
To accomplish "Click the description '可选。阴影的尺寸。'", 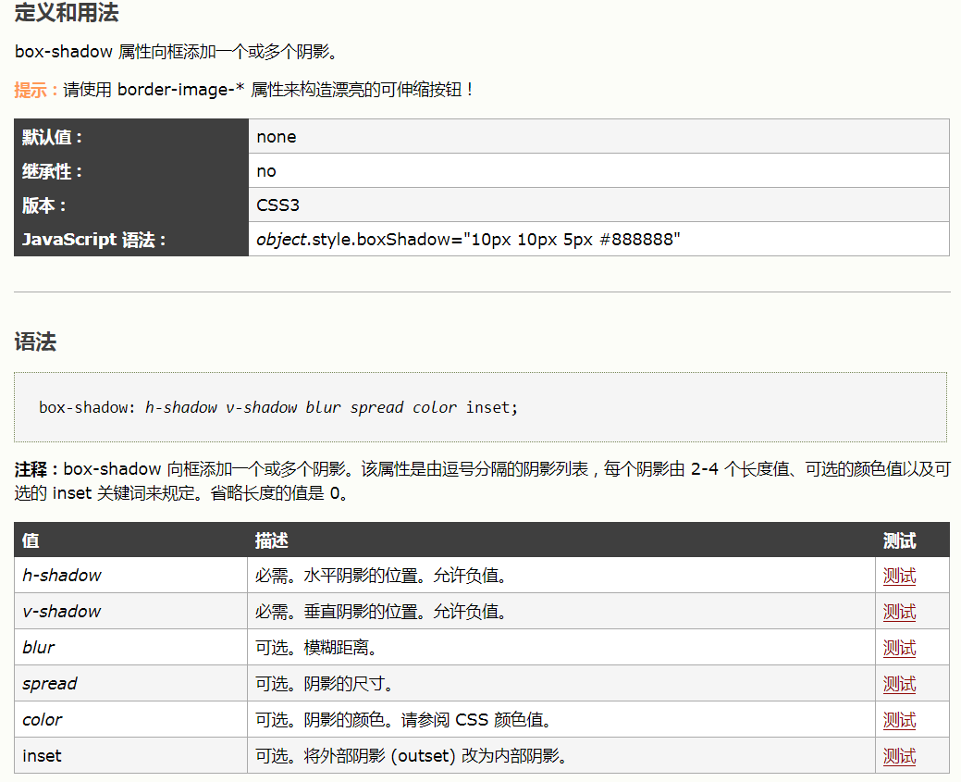I will click(x=324, y=685).
